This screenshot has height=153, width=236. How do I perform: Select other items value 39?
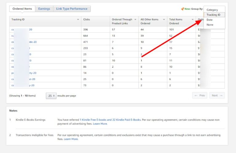click(x=142, y=36)
